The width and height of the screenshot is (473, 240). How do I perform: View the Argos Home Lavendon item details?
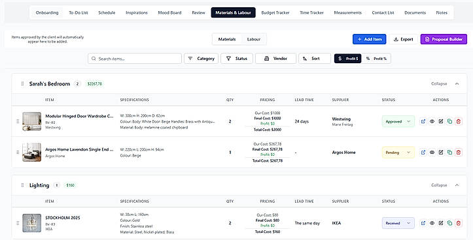[x=432, y=153]
